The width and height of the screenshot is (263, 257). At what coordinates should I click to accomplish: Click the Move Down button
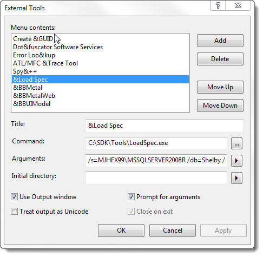point(220,106)
